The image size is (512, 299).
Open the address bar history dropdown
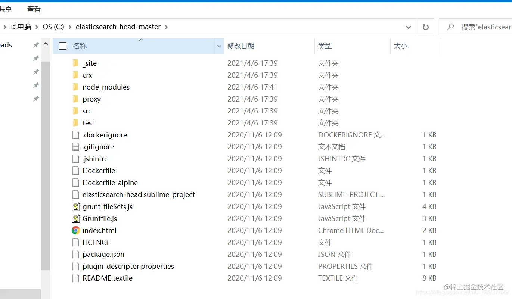click(x=409, y=27)
